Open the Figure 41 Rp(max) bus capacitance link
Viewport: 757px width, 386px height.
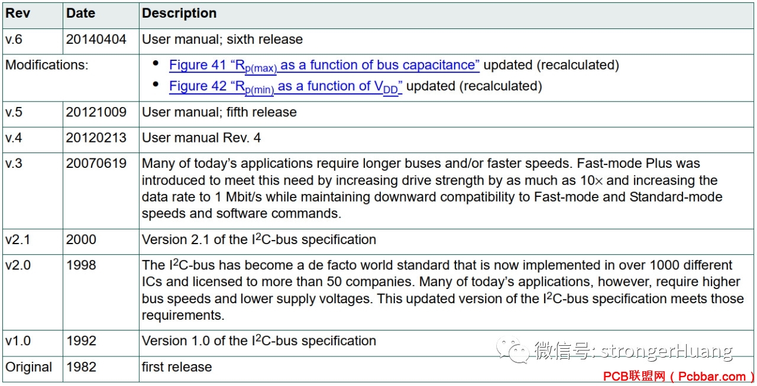324,66
